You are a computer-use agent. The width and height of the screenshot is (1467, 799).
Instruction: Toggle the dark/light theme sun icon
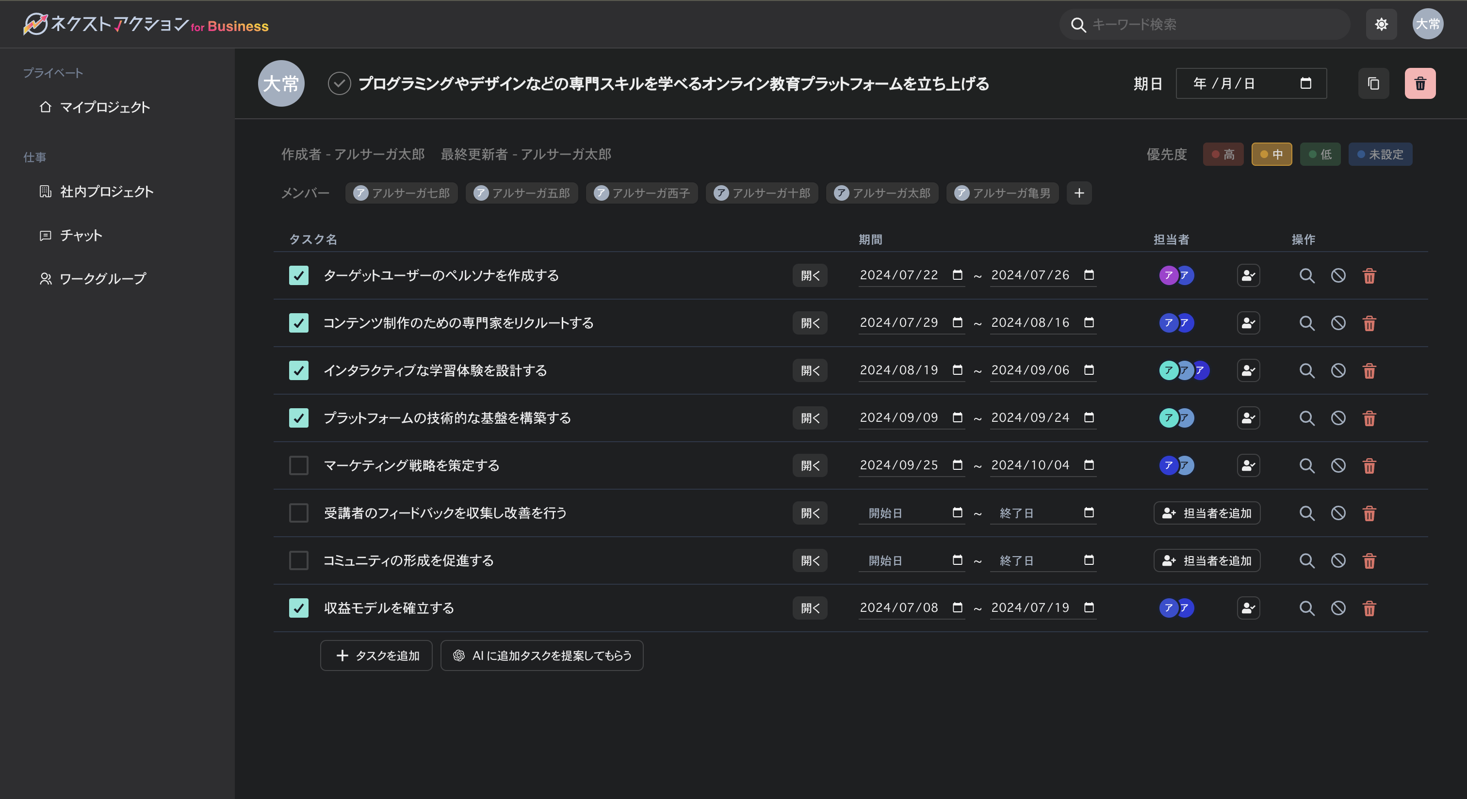pyautogui.click(x=1381, y=24)
